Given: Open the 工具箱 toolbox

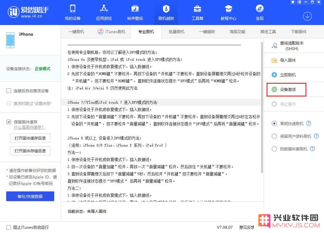Looking at the screenshot, I should (197, 13).
